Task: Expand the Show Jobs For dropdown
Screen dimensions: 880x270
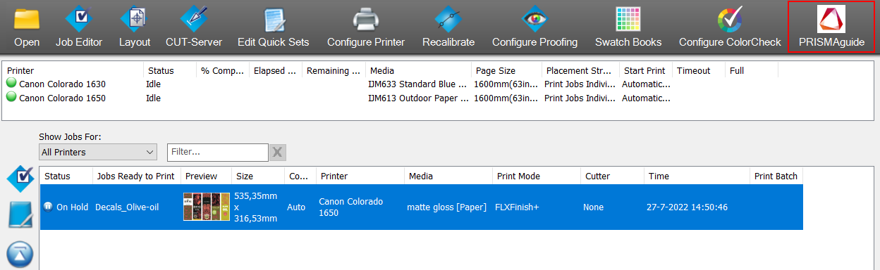Action: coord(98,152)
